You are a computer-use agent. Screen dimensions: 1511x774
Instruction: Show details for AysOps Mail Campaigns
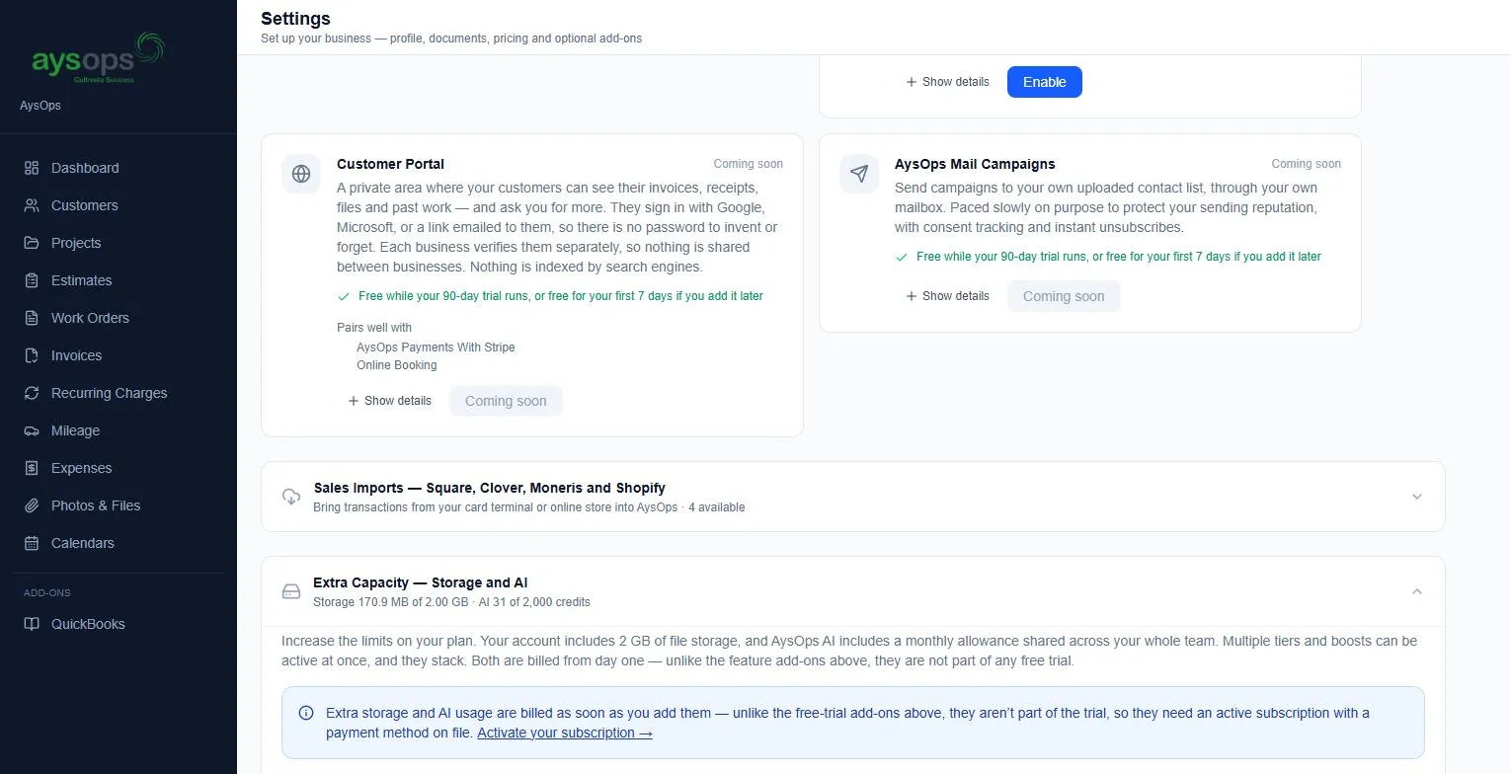pyautogui.click(x=947, y=296)
